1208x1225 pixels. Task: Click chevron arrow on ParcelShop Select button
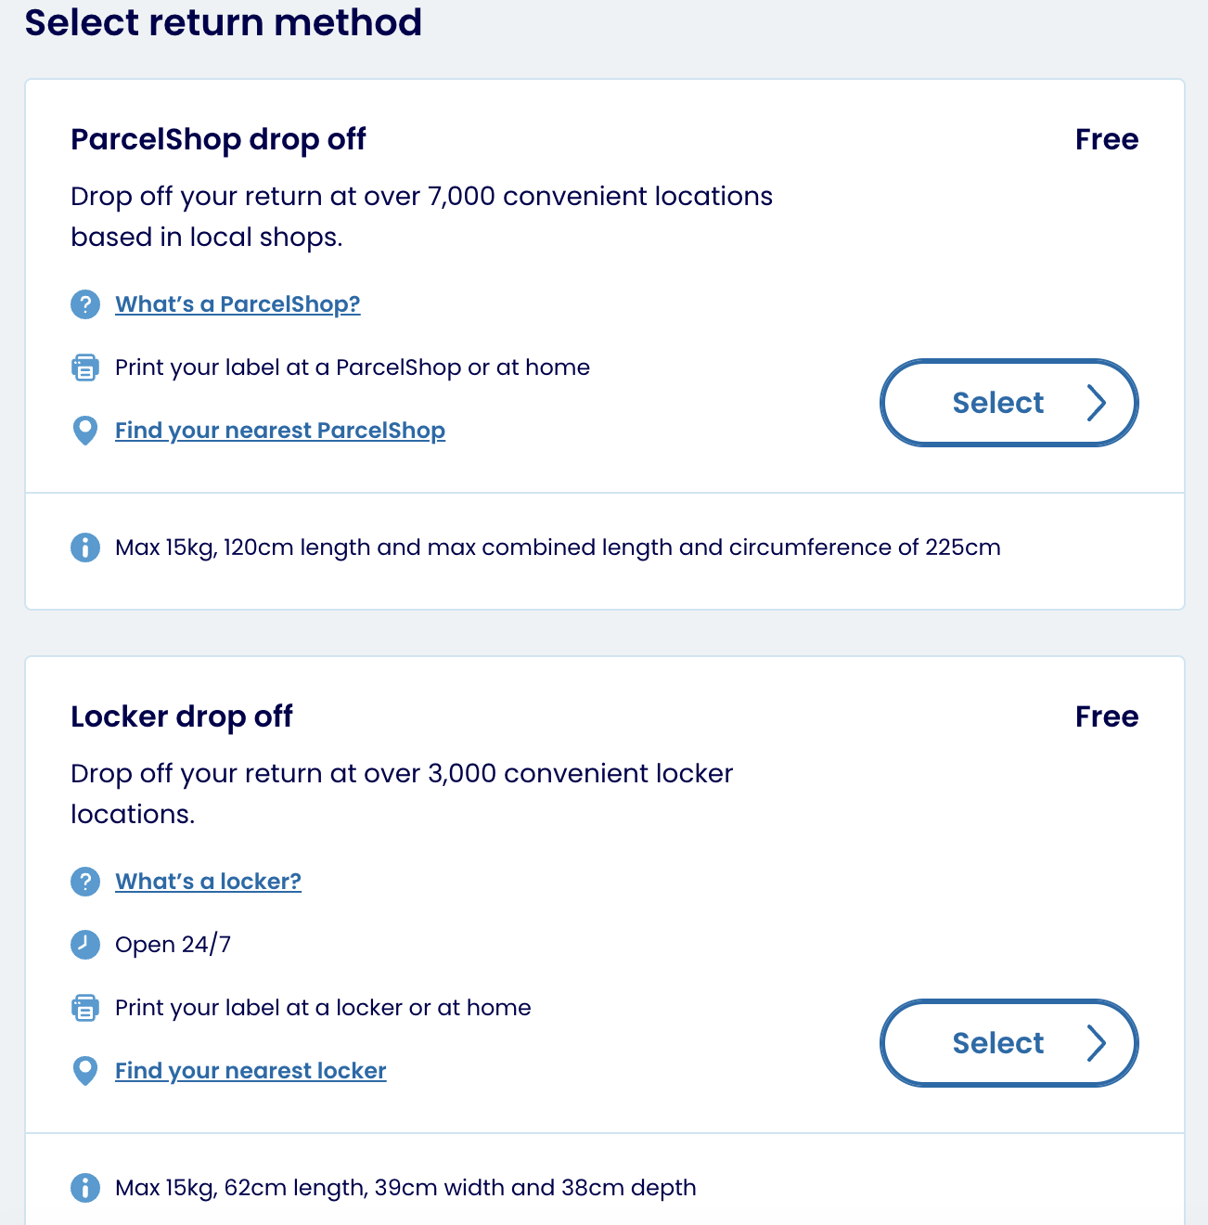click(x=1097, y=403)
